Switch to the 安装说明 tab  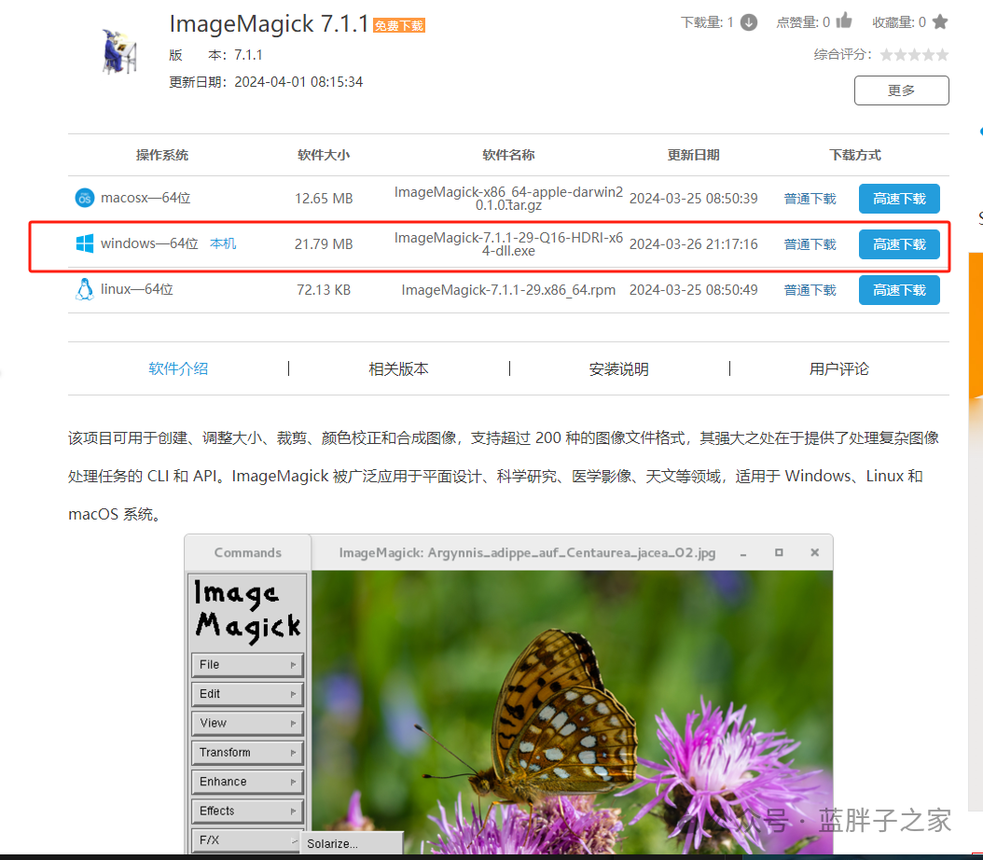point(618,368)
